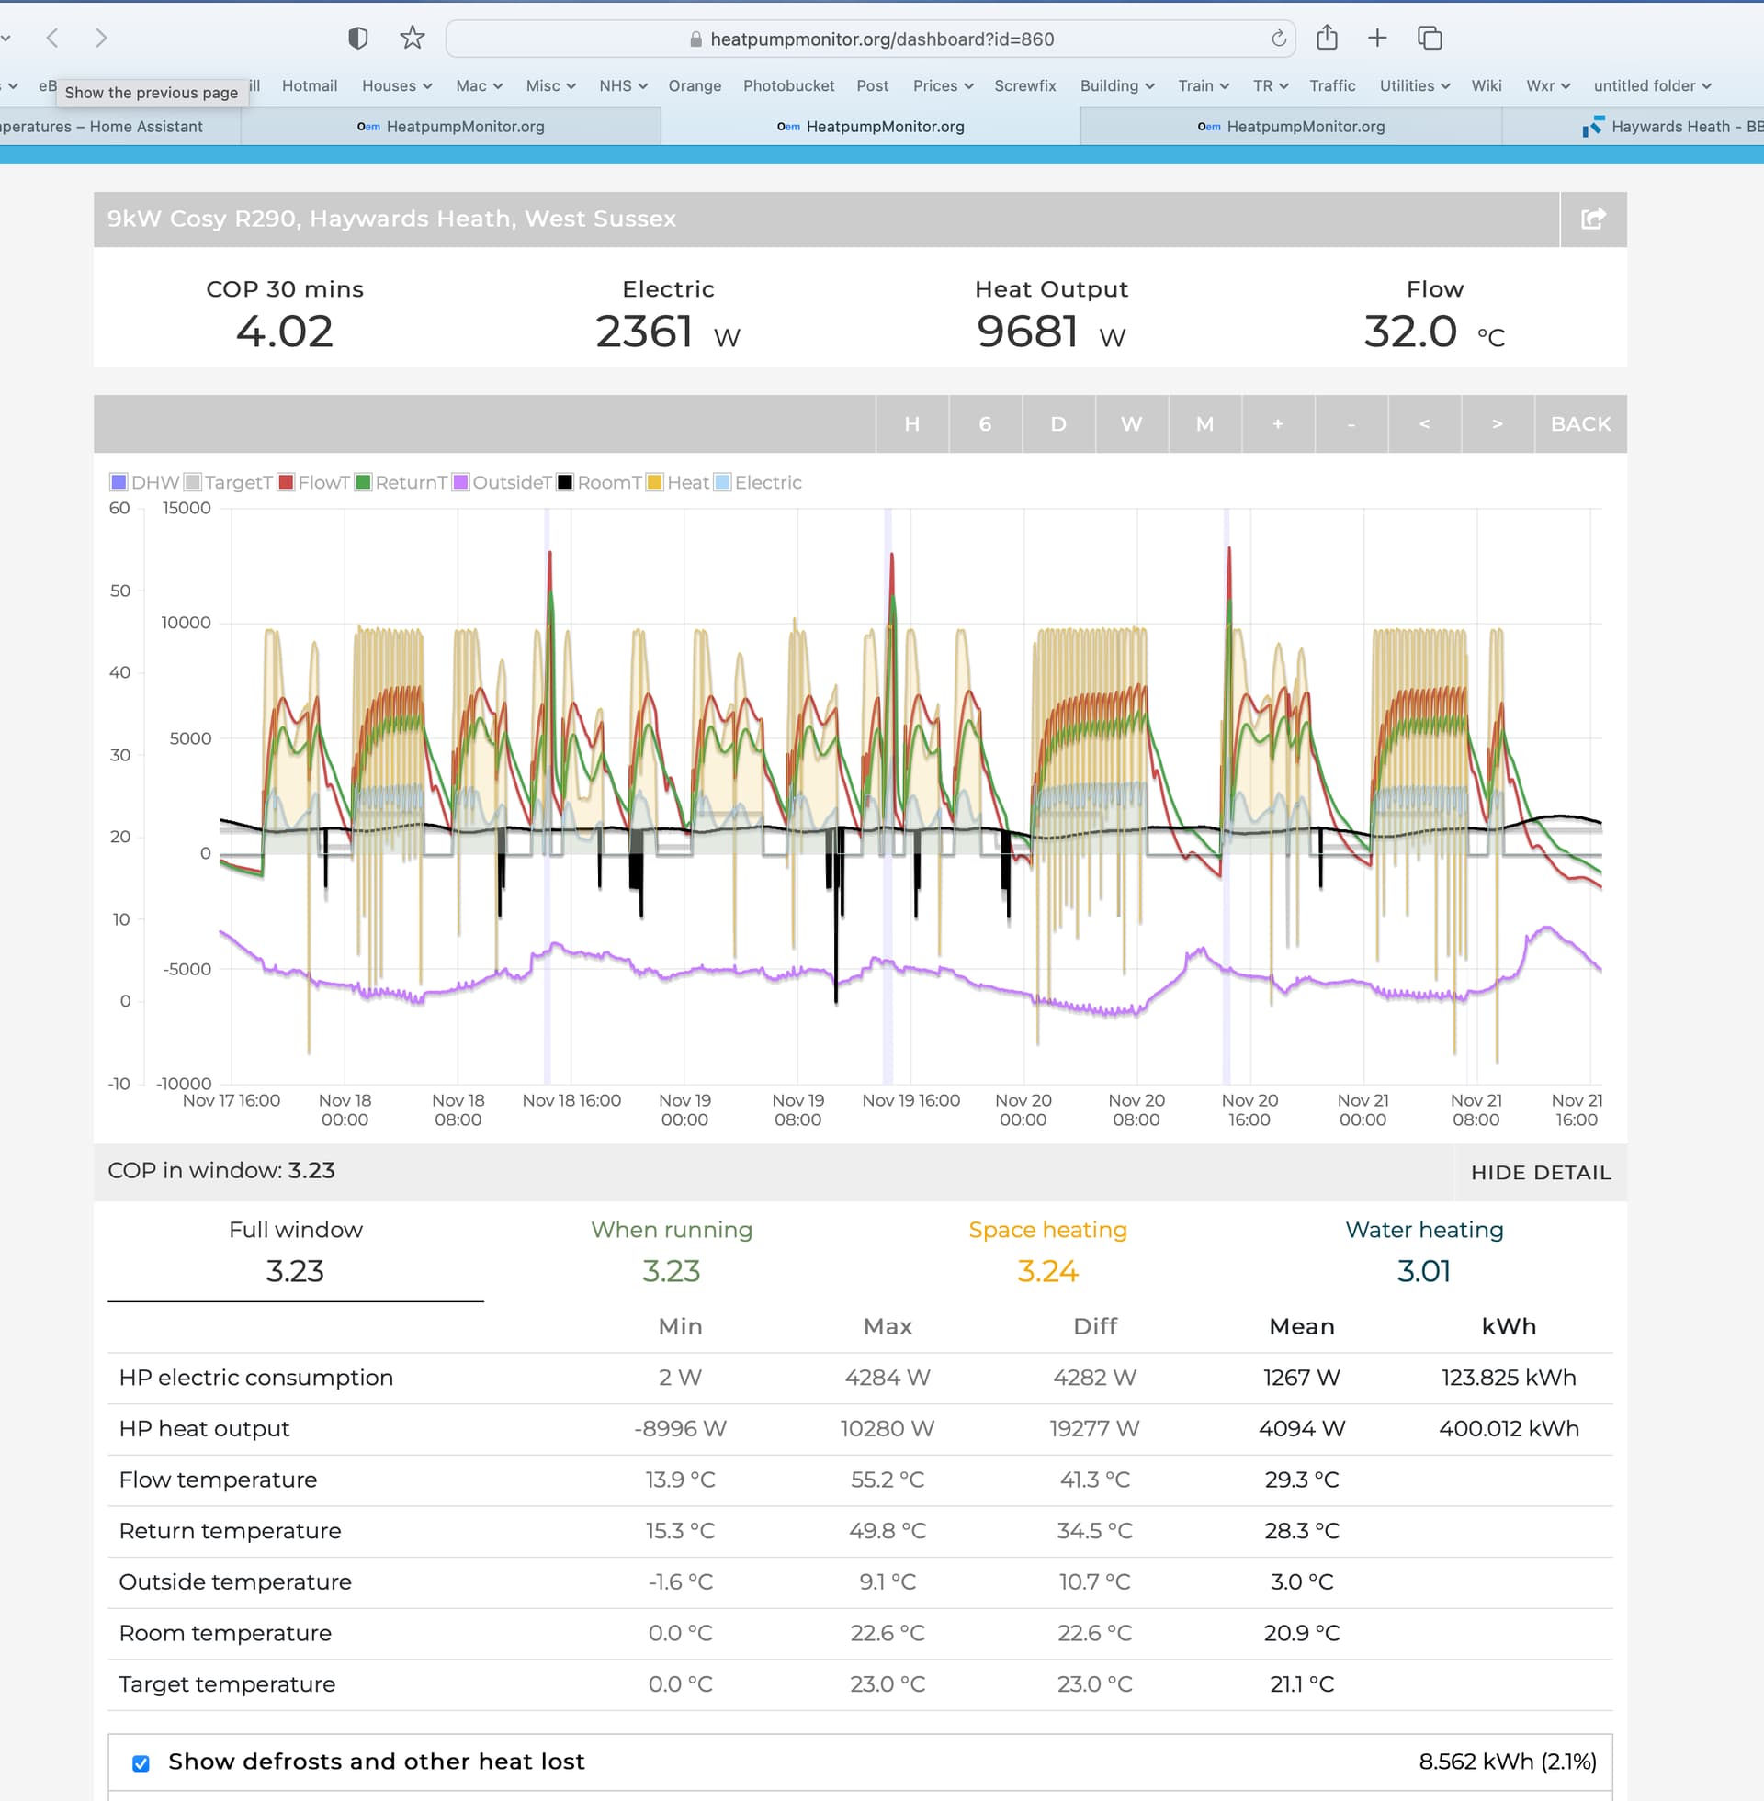Screen dimensions: 1764x1801
Task: Reload the page with the refresh icon
Action: coord(1279,39)
